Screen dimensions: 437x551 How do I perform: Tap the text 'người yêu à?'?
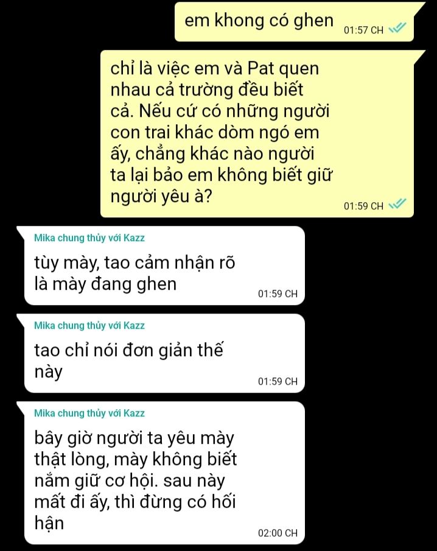[161, 197]
